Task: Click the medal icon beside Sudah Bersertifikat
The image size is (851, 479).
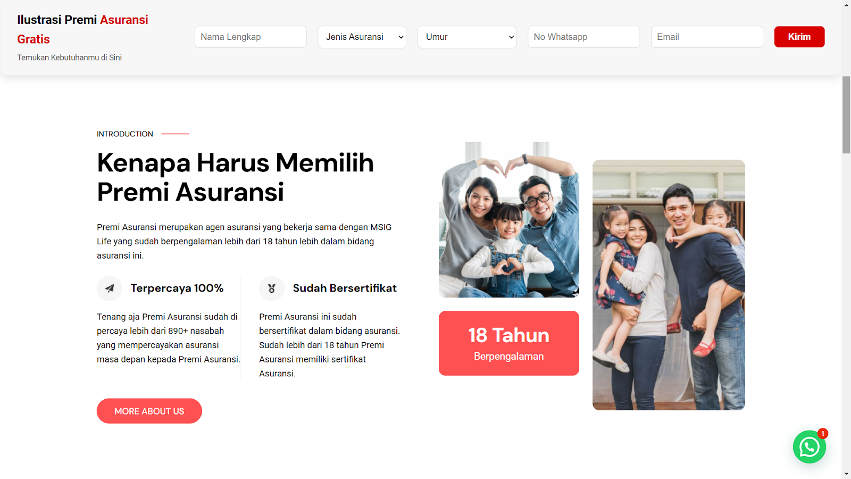Action: pos(272,288)
